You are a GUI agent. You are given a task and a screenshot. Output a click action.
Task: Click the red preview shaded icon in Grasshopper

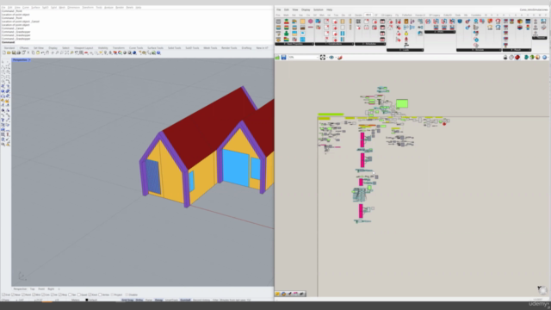click(517, 58)
